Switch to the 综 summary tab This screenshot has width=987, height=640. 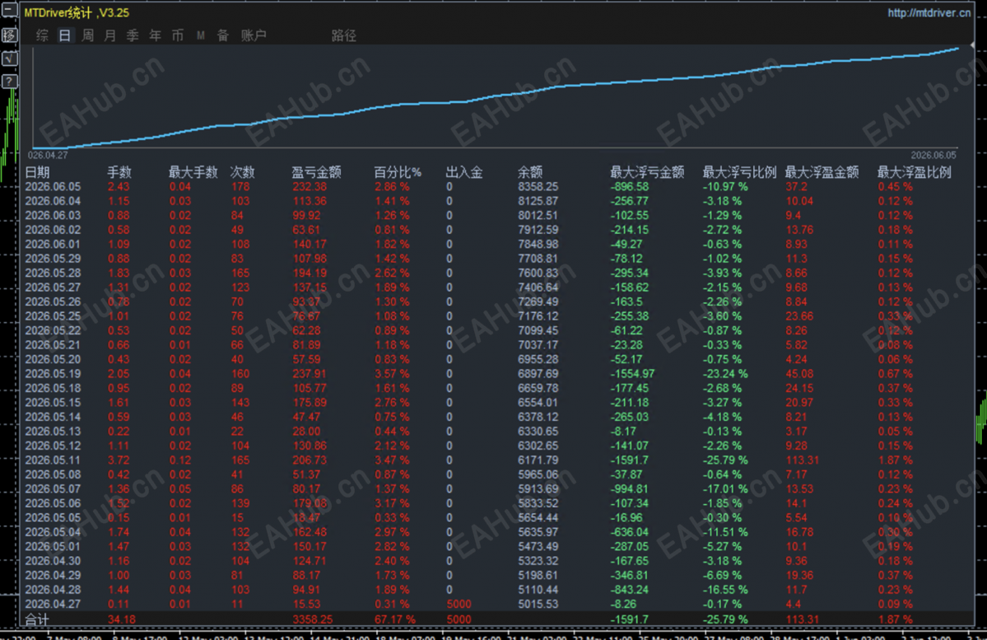pos(42,35)
